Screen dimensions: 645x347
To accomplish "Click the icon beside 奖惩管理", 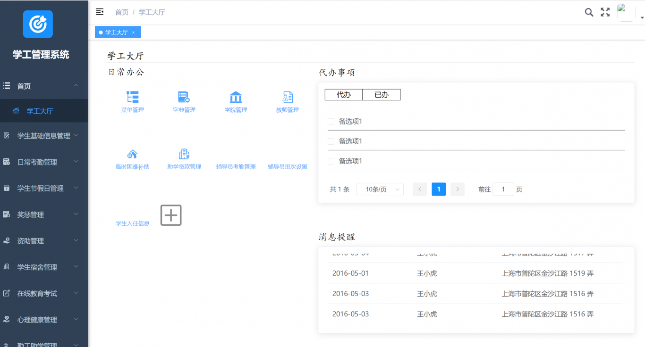I will point(7,215).
